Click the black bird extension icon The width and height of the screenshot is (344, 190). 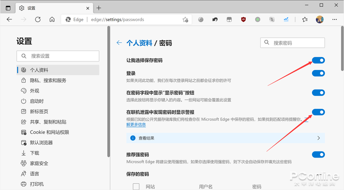pos(215,20)
